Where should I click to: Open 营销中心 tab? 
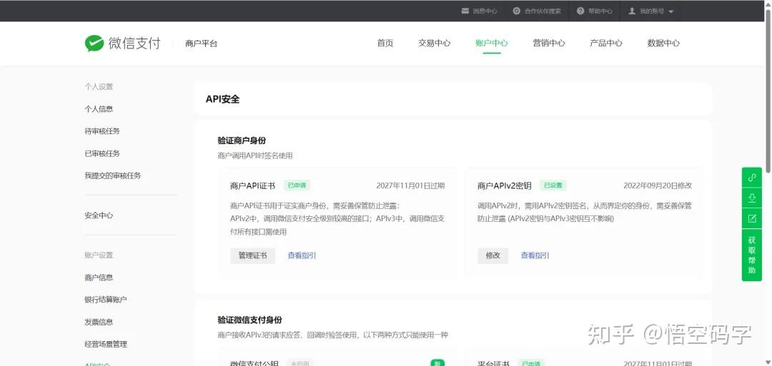click(x=548, y=44)
